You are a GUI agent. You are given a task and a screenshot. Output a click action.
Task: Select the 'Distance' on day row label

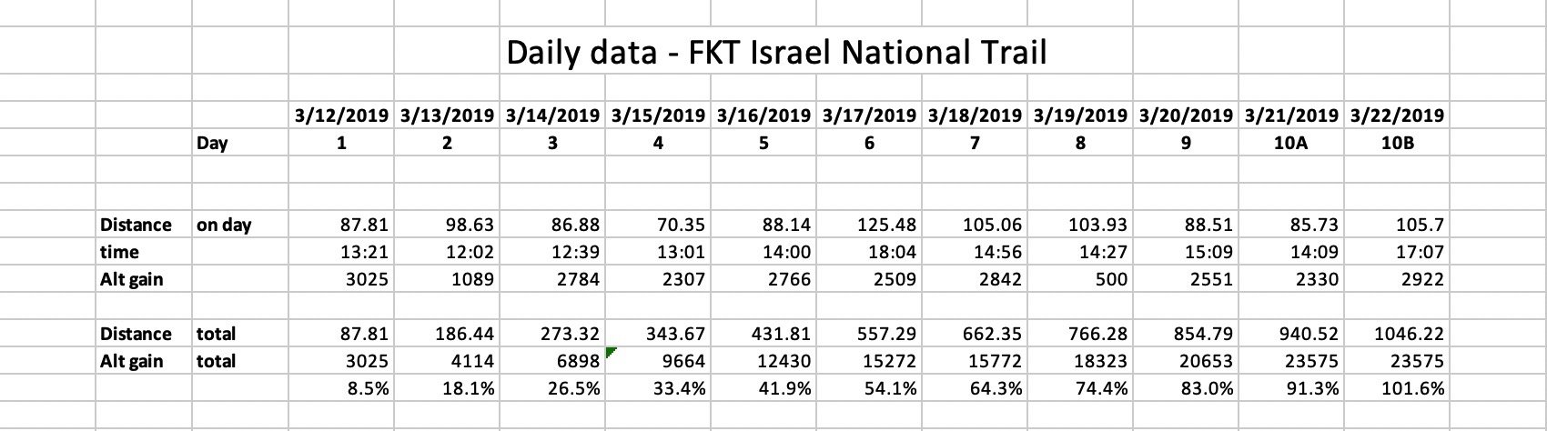(x=136, y=225)
